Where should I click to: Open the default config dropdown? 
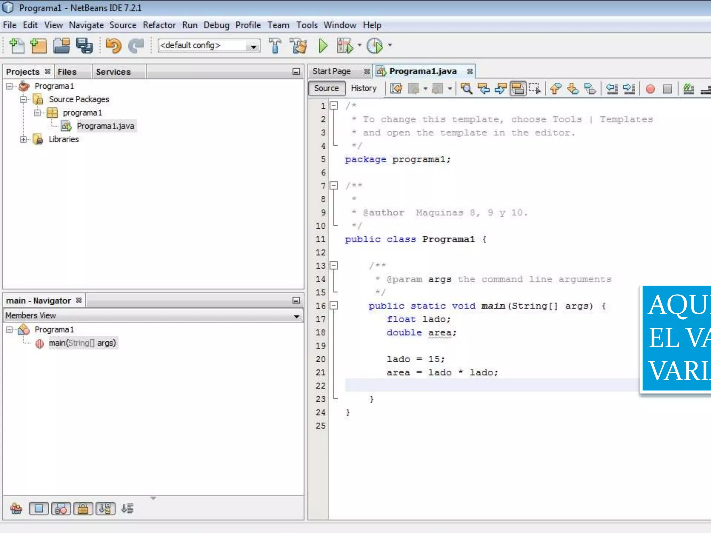click(x=253, y=46)
